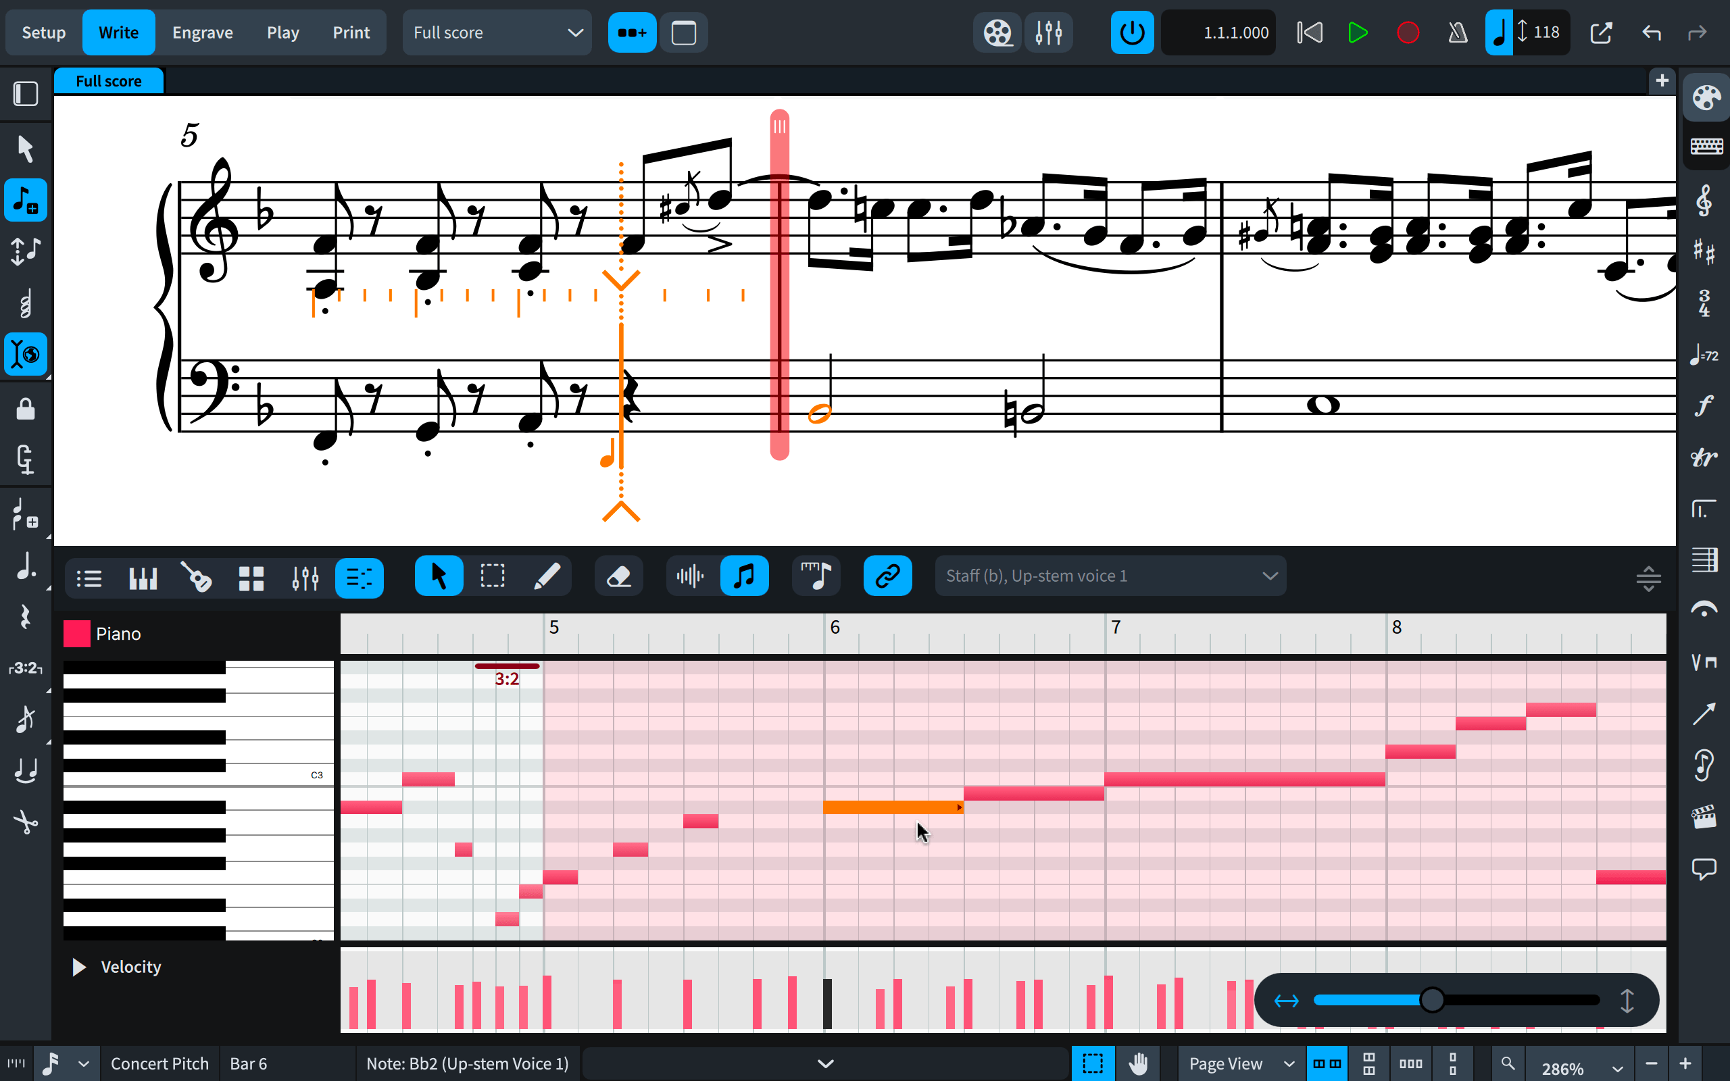Toggle Concert Pitch in the status bar
The width and height of the screenshot is (1730, 1081).
point(159,1063)
